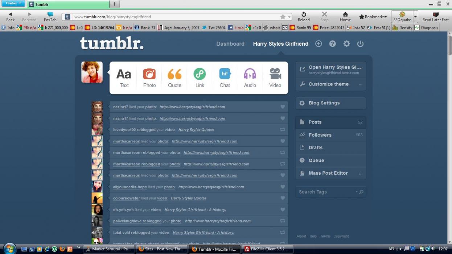Open the Bookmarks dropdown menu
The width and height of the screenshot is (452, 254).
(373, 17)
